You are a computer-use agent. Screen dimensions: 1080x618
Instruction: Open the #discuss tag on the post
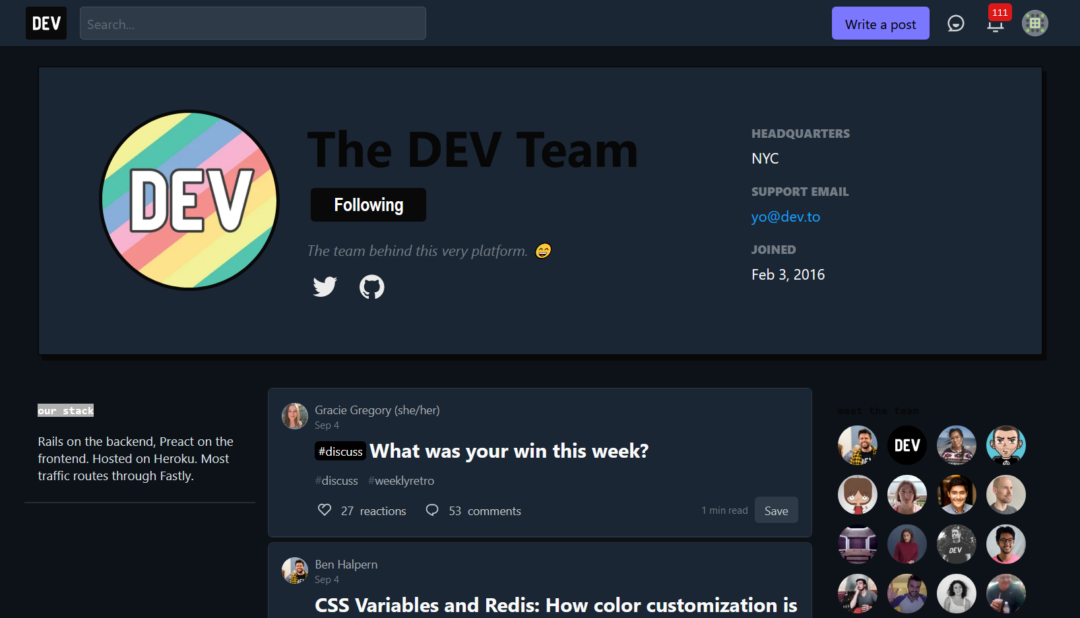336,481
